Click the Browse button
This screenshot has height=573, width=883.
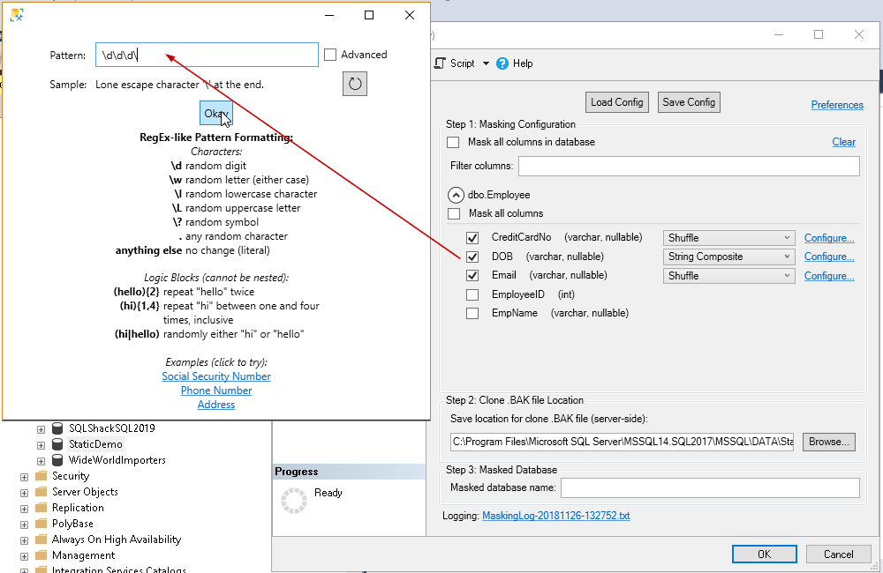point(829,442)
